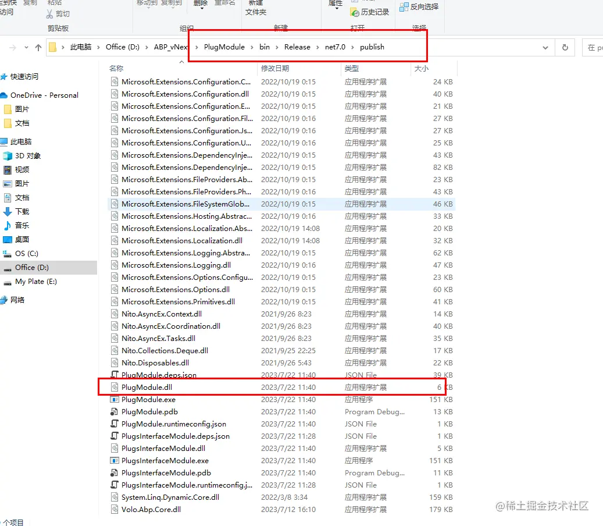Image resolution: width=603 pixels, height=526 pixels.
Task: Open the address bar dropdown arrow
Action: tap(545, 47)
